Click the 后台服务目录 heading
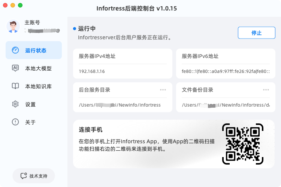Image resolution: width=281 pixels, height=187 pixels. pyautogui.click(x=94, y=90)
